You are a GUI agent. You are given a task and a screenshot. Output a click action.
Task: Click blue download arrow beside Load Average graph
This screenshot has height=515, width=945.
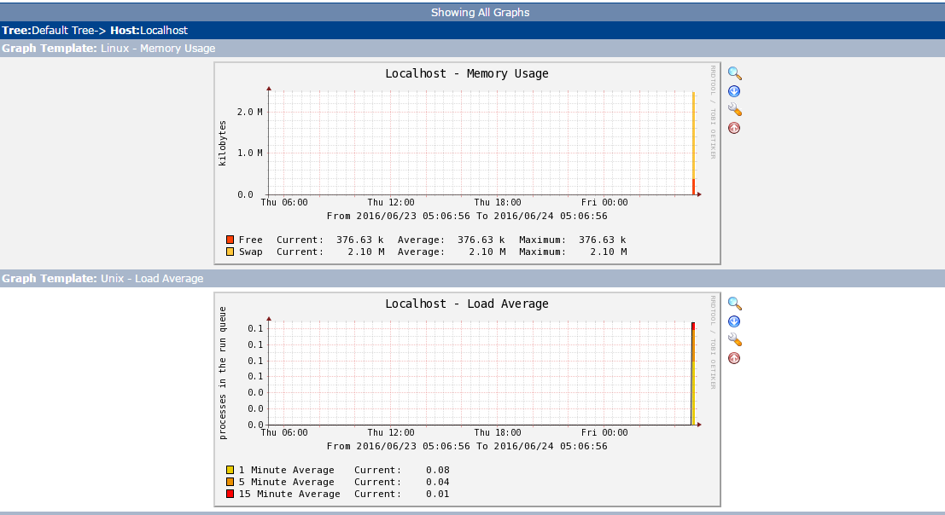734,322
